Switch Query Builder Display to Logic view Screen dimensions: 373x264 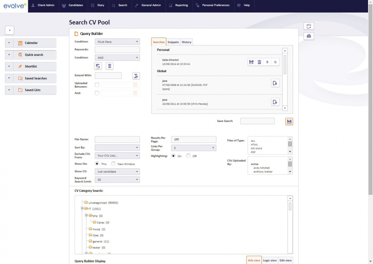click(270, 261)
